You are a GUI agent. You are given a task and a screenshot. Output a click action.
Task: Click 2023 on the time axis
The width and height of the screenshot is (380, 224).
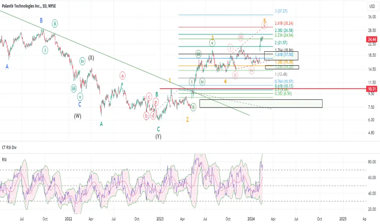click(160, 219)
